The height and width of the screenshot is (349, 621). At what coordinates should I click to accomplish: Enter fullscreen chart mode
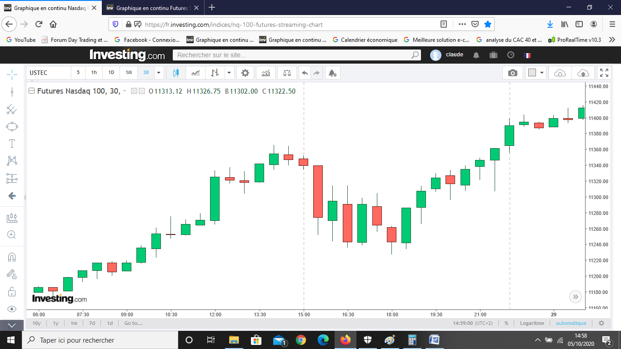point(604,73)
